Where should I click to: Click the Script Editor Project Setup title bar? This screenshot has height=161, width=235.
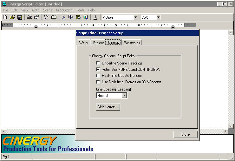pos(137,33)
